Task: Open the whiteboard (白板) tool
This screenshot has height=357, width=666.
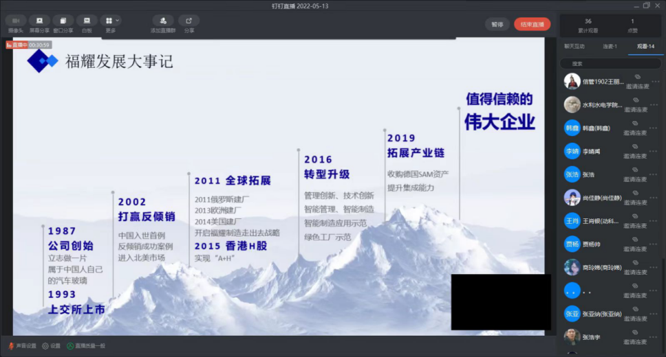Action: click(x=87, y=24)
